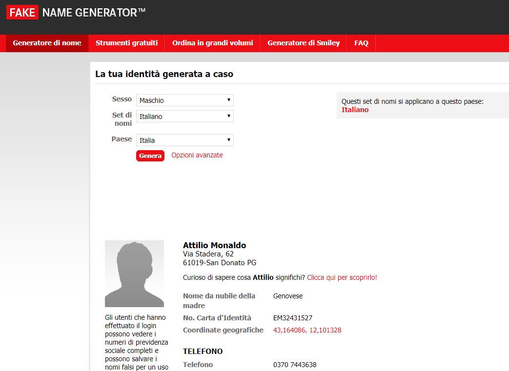The height and width of the screenshot is (371, 509).
Task: Click the phone number 0370 7443638
Action: click(x=294, y=365)
